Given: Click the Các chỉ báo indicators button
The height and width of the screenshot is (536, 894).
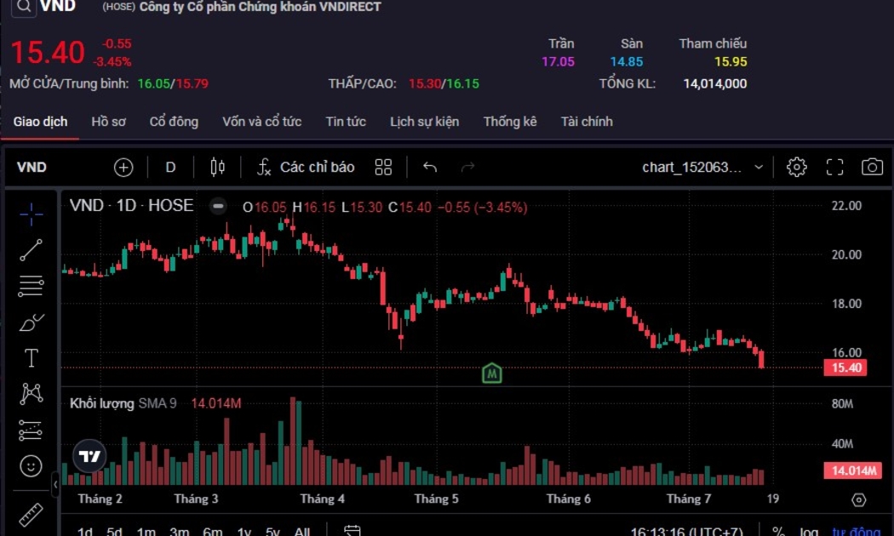Looking at the screenshot, I should (306, 167).
